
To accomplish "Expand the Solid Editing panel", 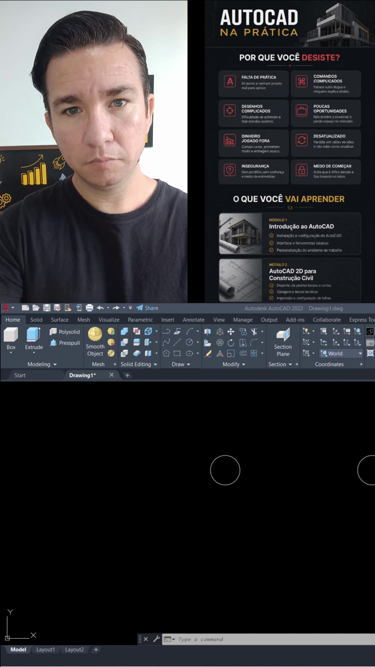I will pyautogui.click(x=139, y=364).
